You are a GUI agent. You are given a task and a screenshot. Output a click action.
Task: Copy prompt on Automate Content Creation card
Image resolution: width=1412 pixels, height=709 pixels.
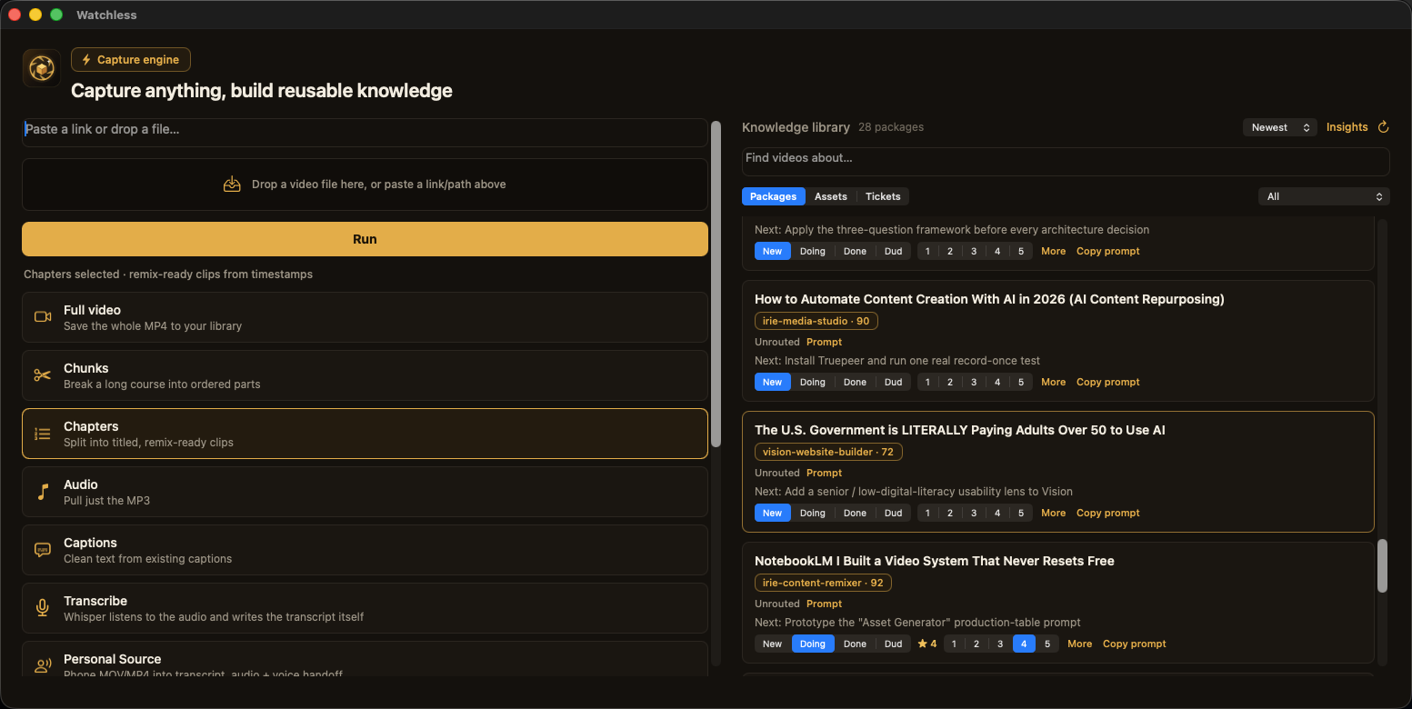(1108, 382)
